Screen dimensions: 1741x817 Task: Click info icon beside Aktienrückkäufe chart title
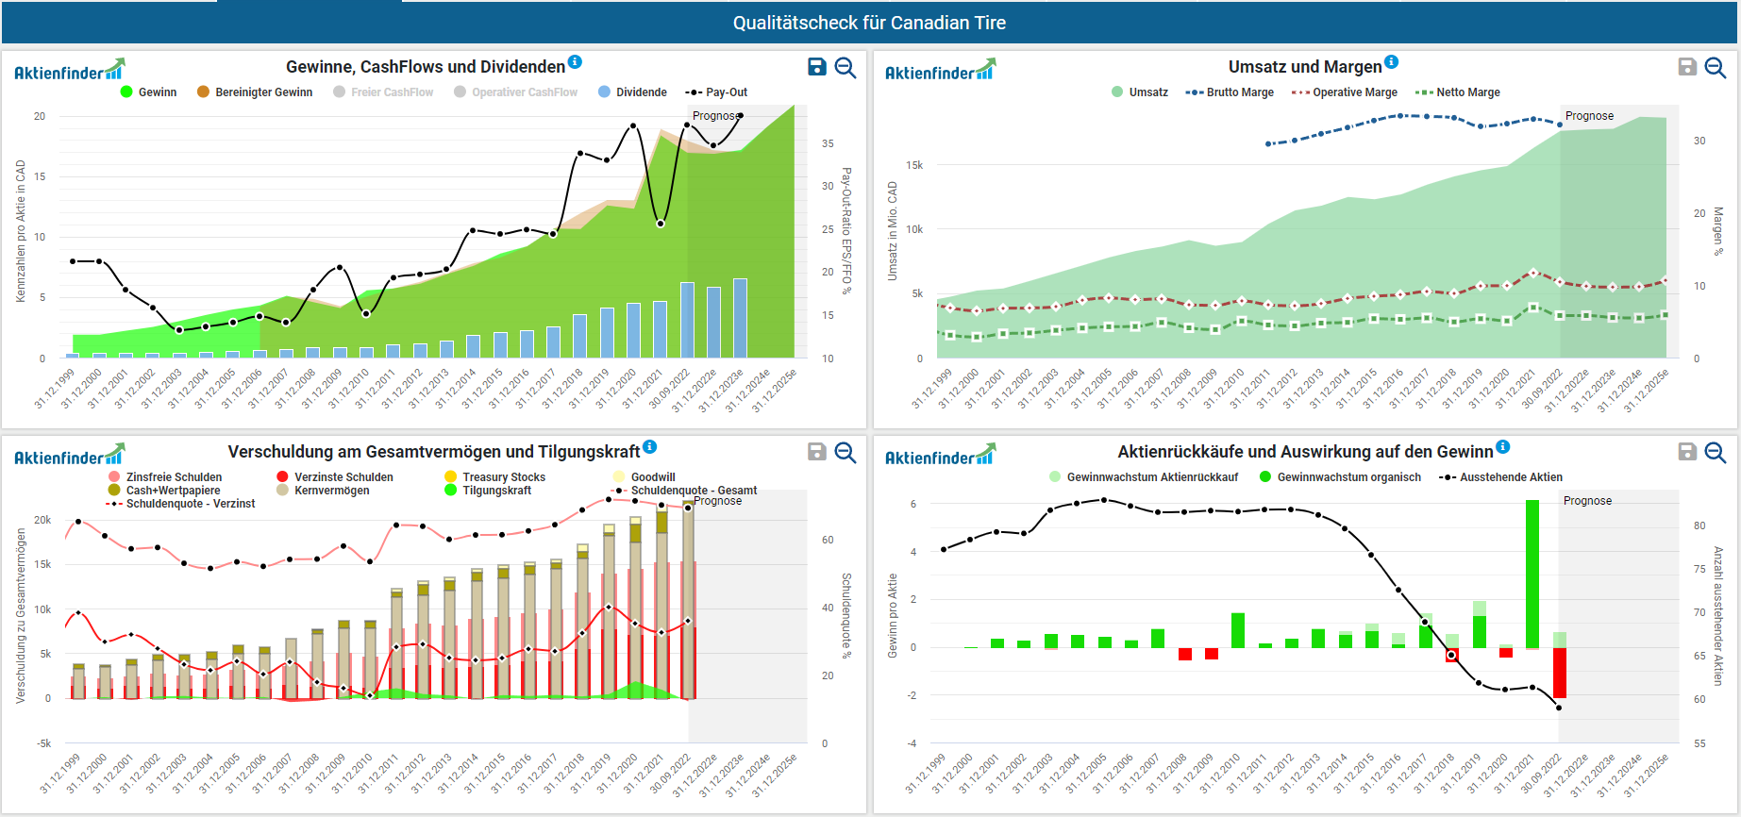point(1503,447)
